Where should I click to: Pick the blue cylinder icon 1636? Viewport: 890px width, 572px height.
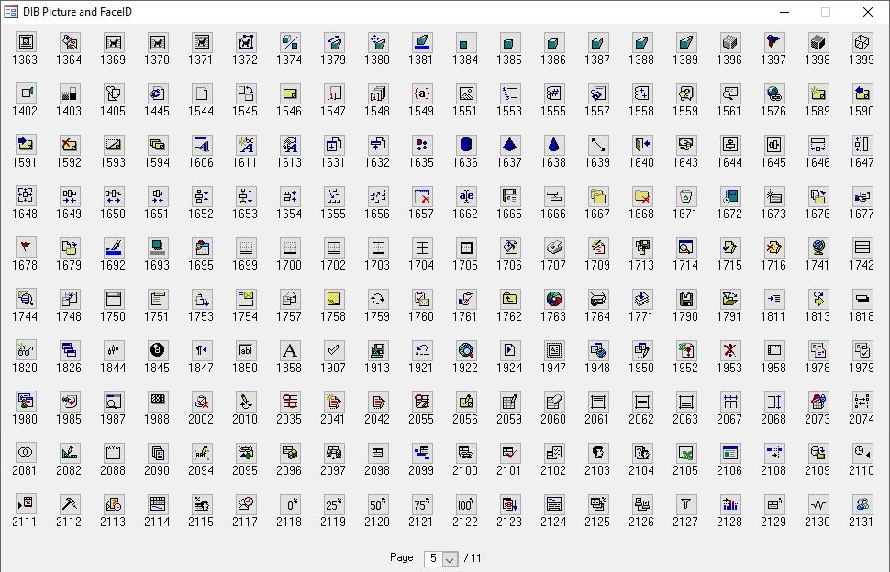465,145
